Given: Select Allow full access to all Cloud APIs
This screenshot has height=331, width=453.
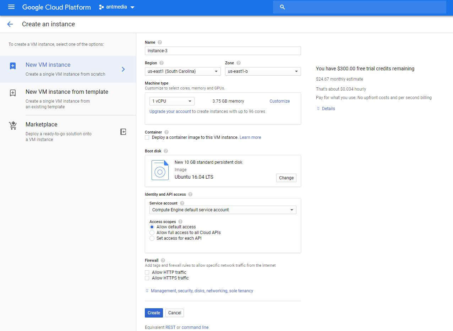Looking at the screenshot, I should coord(152,233).
